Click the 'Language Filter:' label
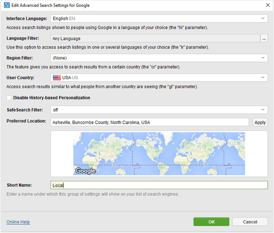Viewport: 274px width, 233px height. tap(23, 38)
